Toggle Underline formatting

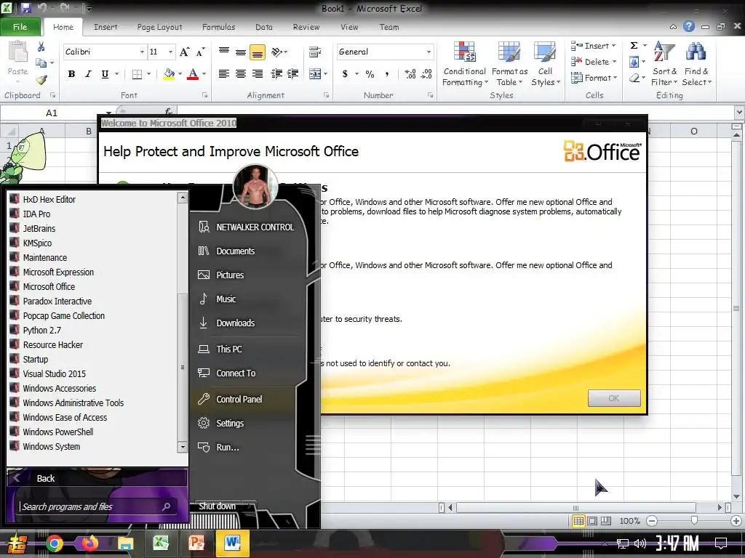click(105, 73)
